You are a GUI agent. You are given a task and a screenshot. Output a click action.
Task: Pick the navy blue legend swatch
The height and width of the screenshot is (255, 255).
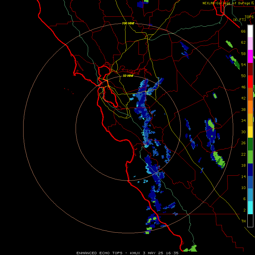point(250,170)
